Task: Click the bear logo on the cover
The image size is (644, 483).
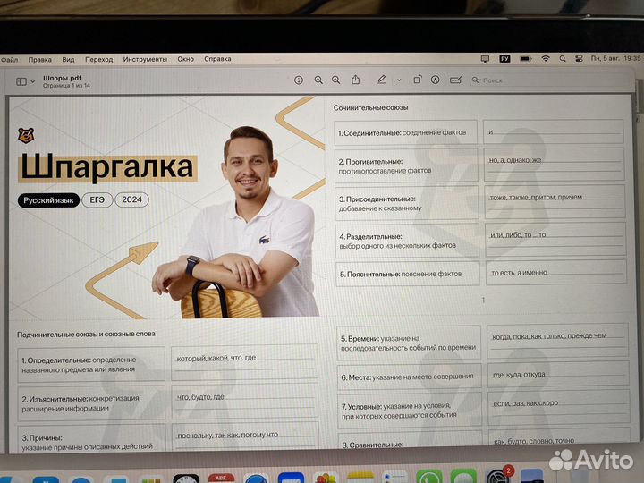Action: (26, 135)
